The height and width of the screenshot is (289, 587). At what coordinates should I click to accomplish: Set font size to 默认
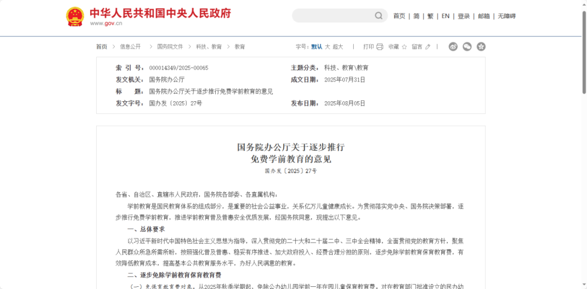[x=317, y=47]
